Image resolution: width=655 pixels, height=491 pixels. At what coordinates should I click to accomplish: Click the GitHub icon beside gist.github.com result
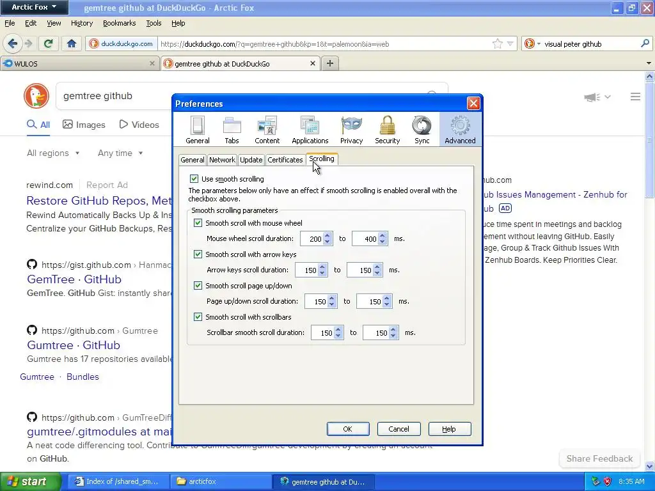pyautogui.click(x=32, y=264)
